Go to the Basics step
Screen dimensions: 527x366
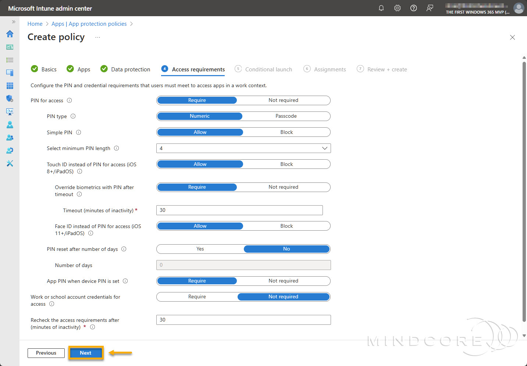[44, 69]
